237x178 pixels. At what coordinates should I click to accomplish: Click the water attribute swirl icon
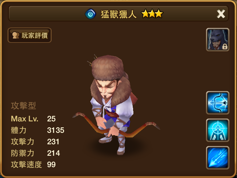(x=90, y=14)
